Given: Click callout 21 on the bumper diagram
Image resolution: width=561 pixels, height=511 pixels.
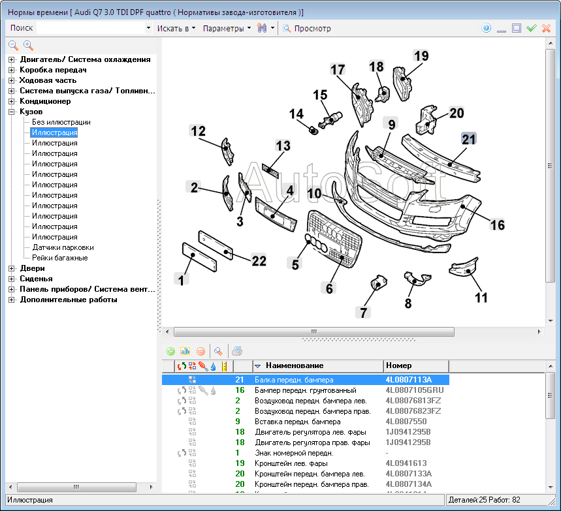Looking at the screenshot, I should pyautogui.click(x=469, y=139).
